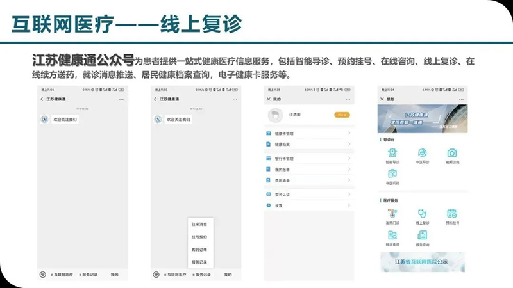Expand the 银行卡管理 row arrow
The image size is (513, 288).
point(349,158)
